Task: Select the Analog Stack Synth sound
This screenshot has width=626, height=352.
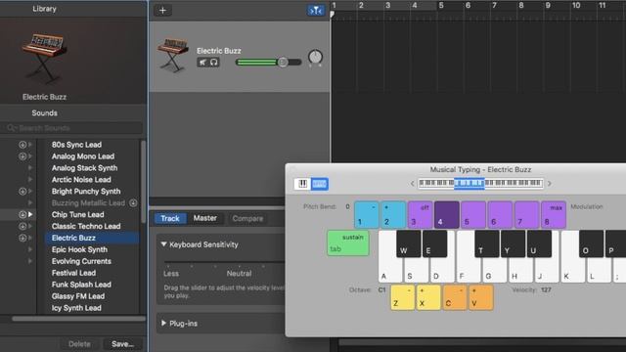Action: click(85, 168)
